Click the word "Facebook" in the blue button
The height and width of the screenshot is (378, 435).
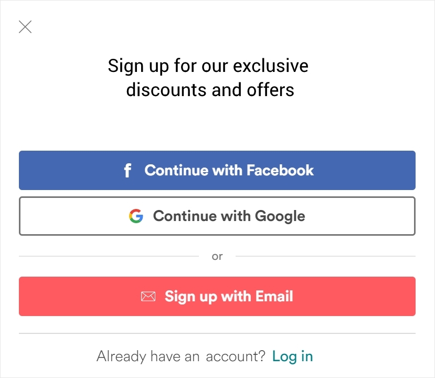click(280, 171)
